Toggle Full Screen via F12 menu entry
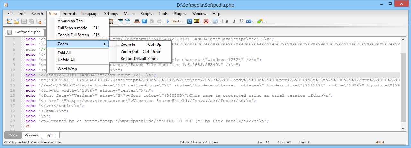Viewport: 411px width, 148px height. [78, 35]
